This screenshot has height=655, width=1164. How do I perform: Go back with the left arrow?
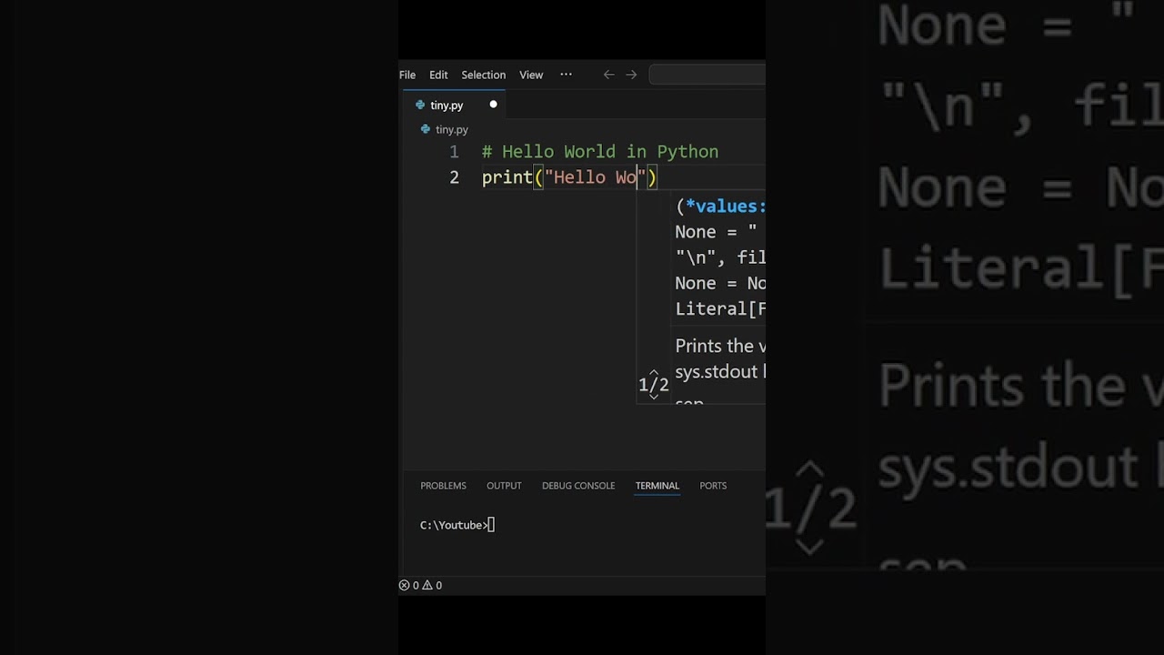tap(608, 75)
